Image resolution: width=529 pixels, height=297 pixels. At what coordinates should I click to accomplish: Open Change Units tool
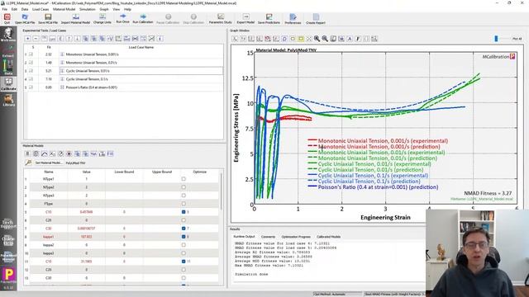[x=102, y=18]
